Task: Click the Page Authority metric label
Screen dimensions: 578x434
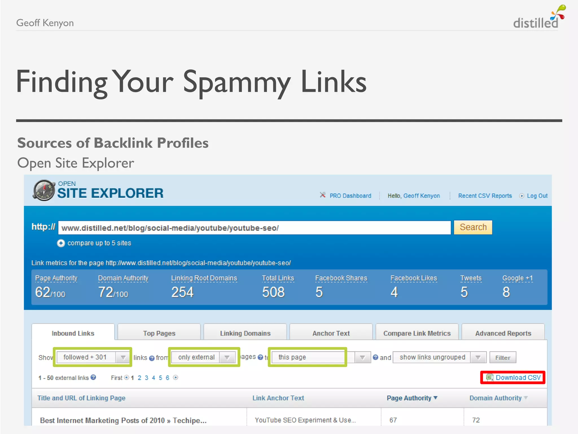Action: [56, 278]
